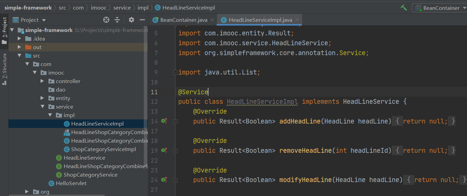Image resolution: width=467 pixels, height=196 pixels.
Task: Collapse the com package
Action: click(27, 64)
